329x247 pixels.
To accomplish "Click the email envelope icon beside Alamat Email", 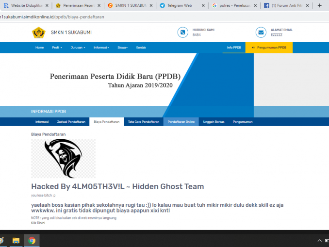I will pos(261,33).
